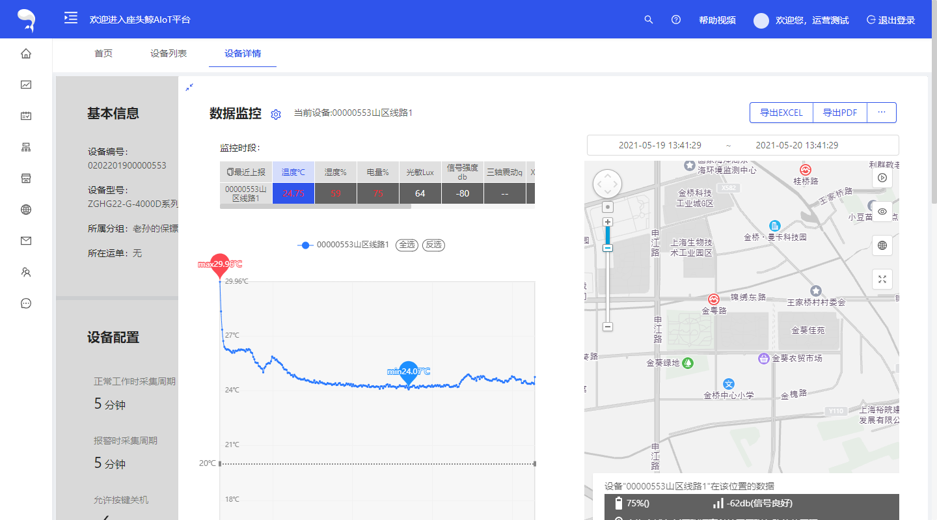The height and width of the screenshot is (520, 937).
Task: Switch to the 首页 tab
Action: tap(103, 53)
